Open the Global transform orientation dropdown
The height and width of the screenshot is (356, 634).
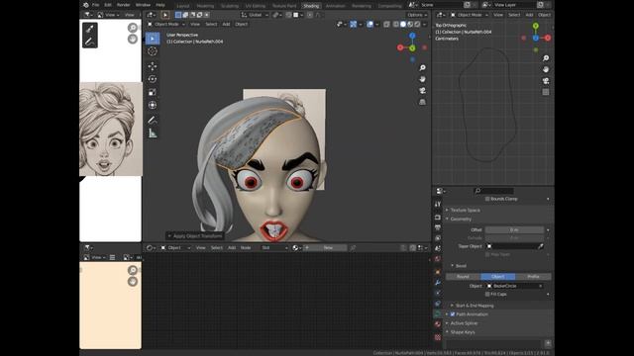click(255, 15)
